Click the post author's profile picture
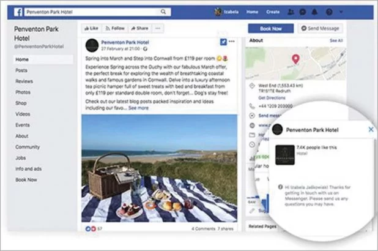The width and height of the screenshot is (378, 251). 92,45
